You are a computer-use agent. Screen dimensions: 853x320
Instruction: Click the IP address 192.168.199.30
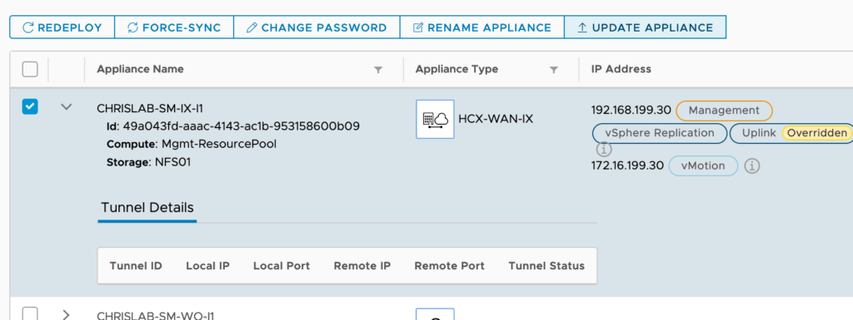(631, 110)
